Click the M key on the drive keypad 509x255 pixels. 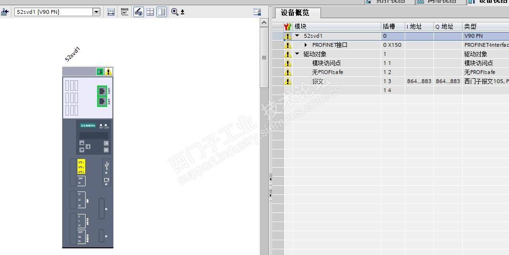click(106, 143)
